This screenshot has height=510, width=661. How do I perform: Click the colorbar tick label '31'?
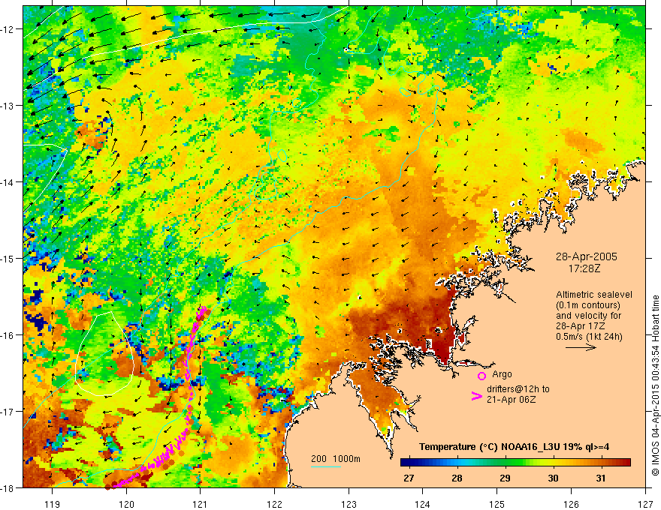point(601,478)
